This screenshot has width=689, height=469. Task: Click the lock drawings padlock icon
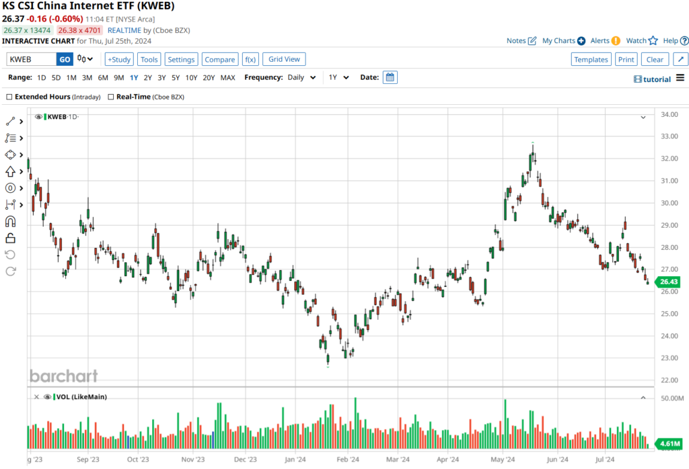11,238
